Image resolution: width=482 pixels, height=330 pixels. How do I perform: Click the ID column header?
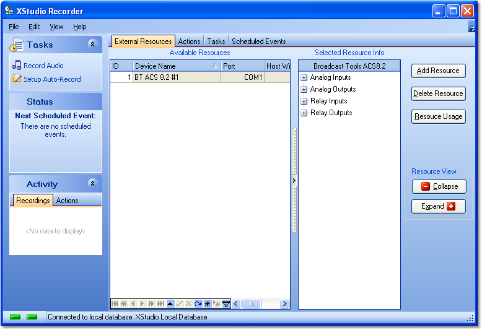point(121,66)
